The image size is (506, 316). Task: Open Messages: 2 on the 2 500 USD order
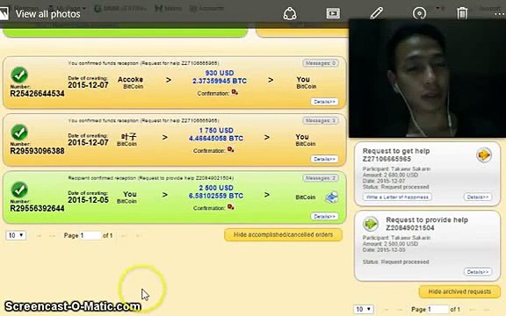(x=320, y=178)
